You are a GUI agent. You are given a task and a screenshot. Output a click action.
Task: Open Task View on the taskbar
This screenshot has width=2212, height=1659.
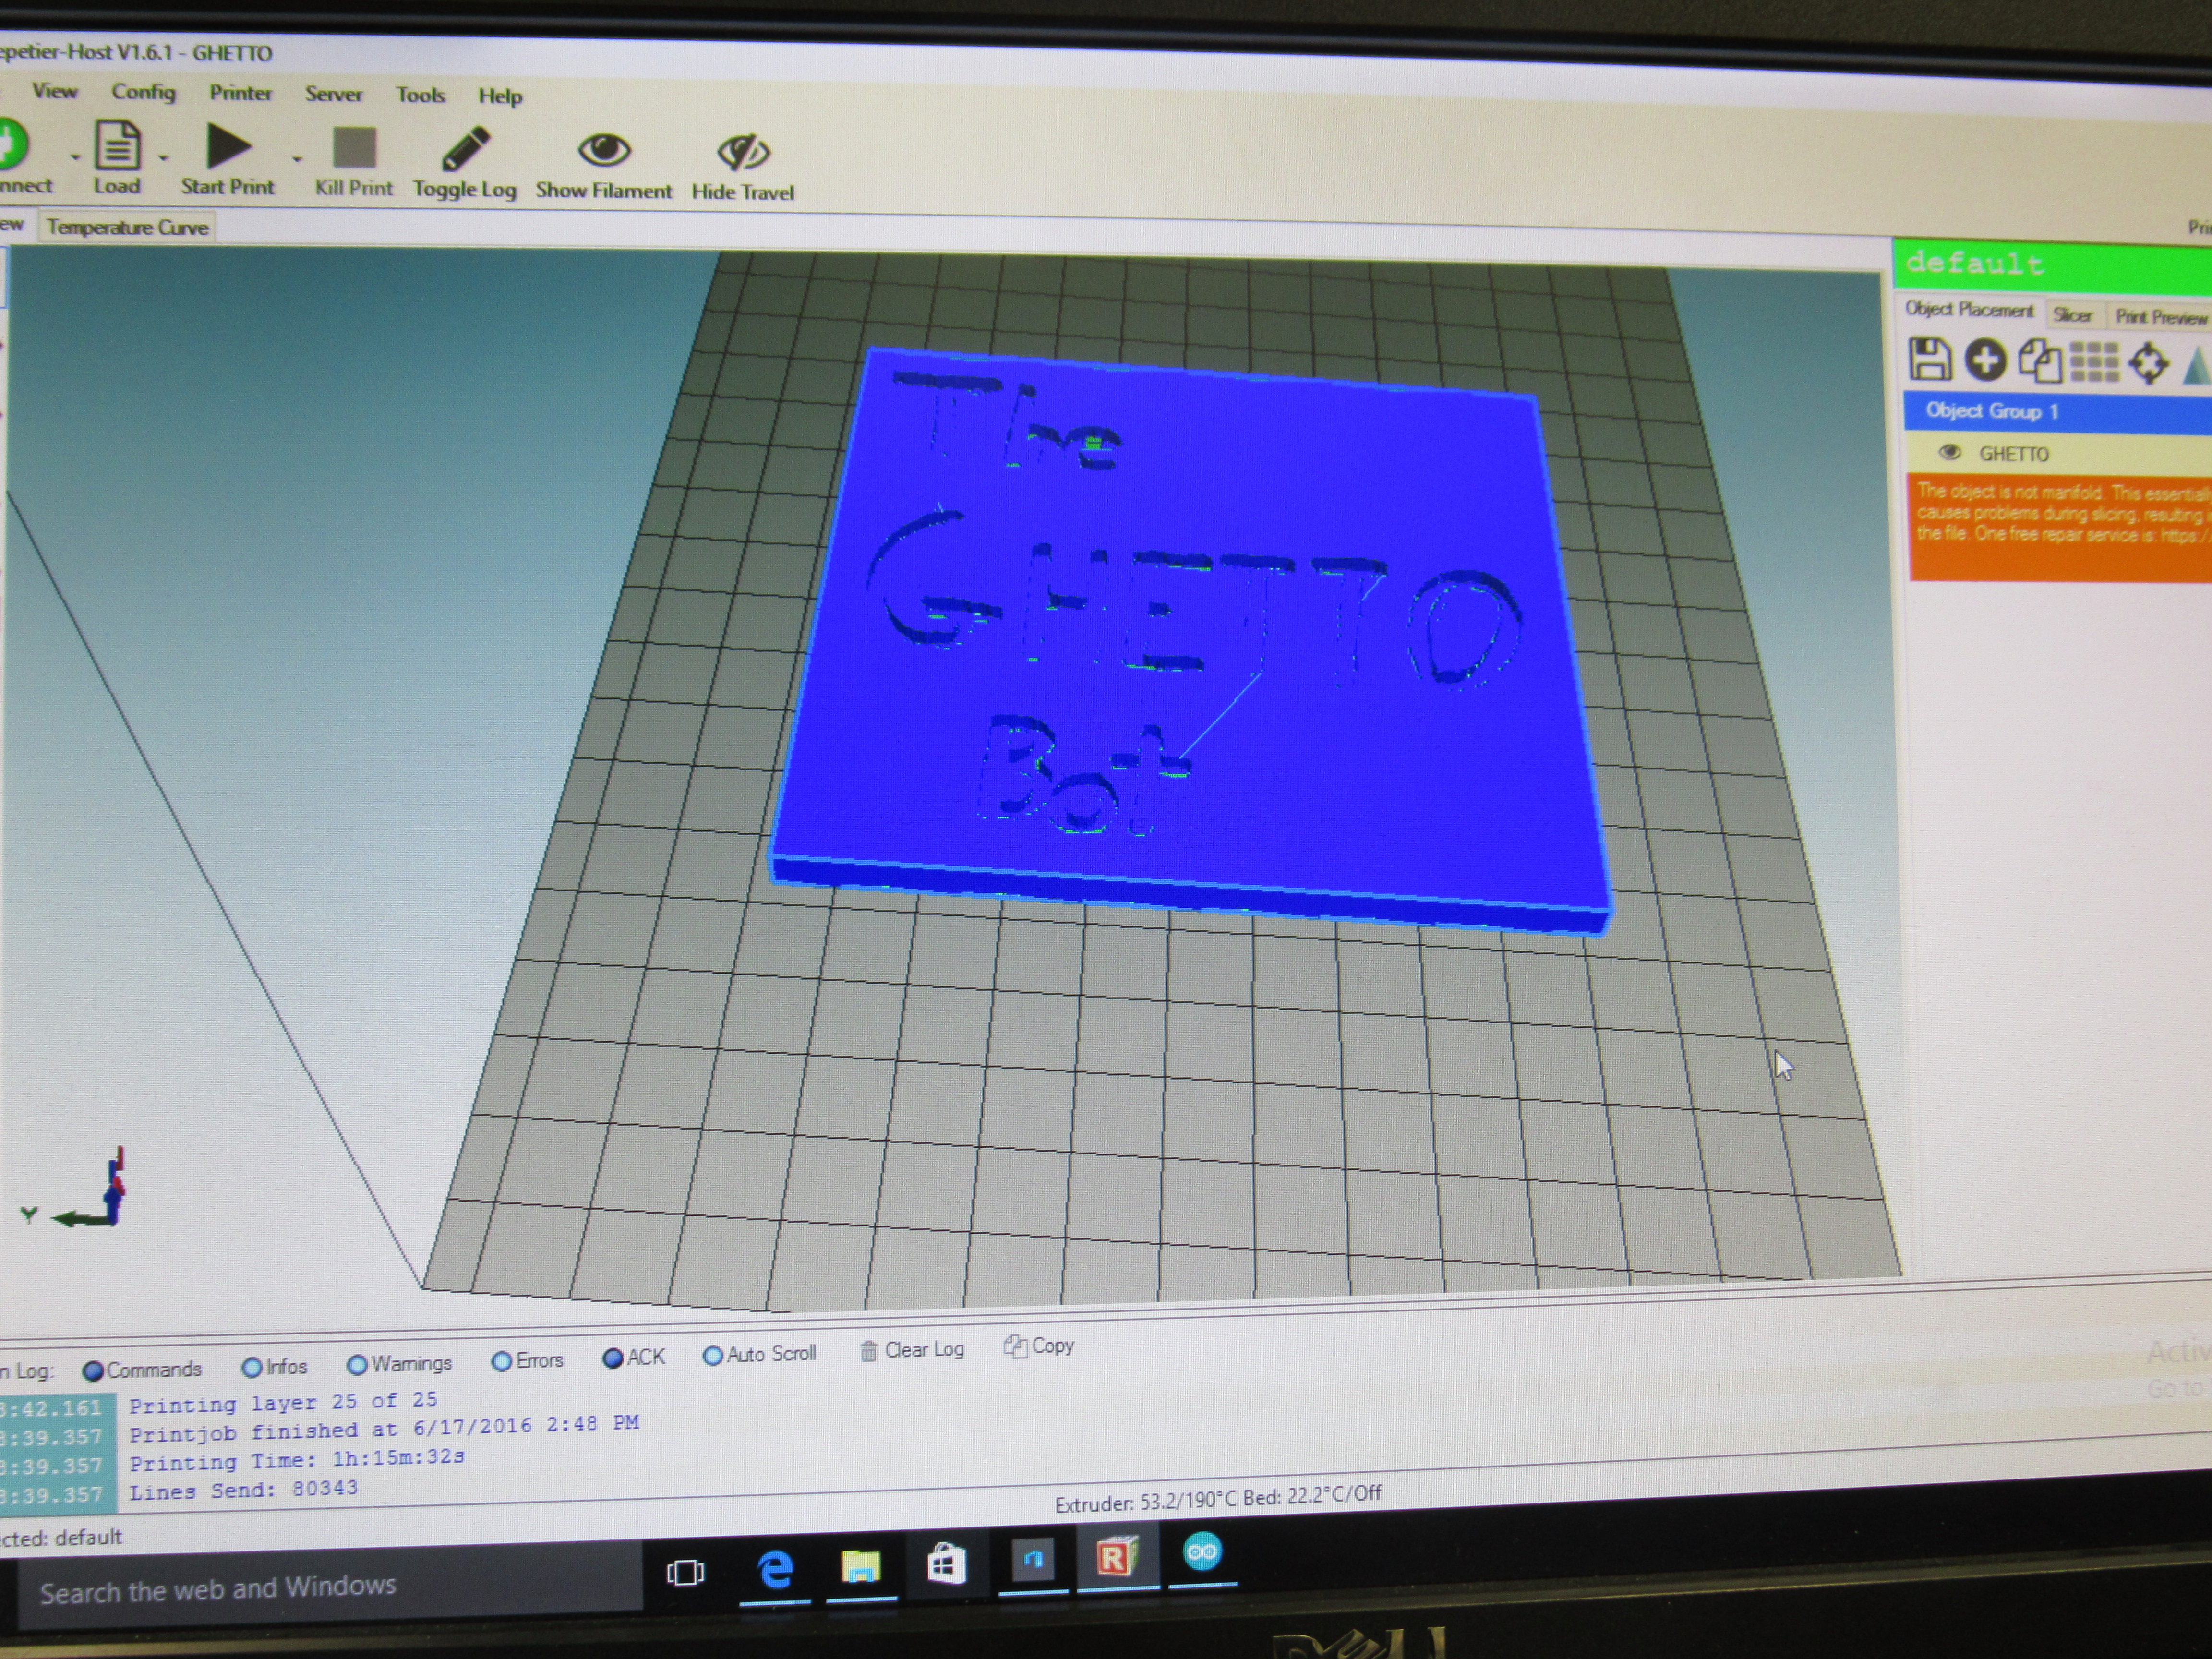point(685,1573)
